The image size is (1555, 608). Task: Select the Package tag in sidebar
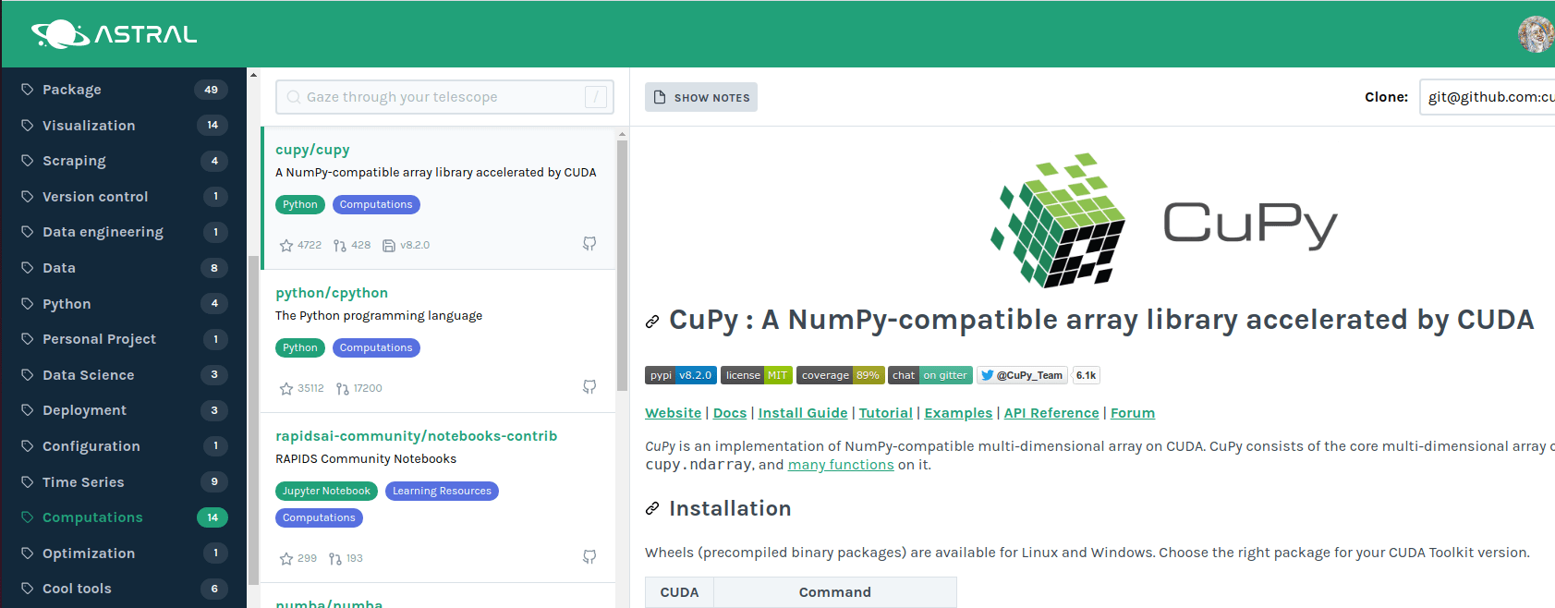124,90
